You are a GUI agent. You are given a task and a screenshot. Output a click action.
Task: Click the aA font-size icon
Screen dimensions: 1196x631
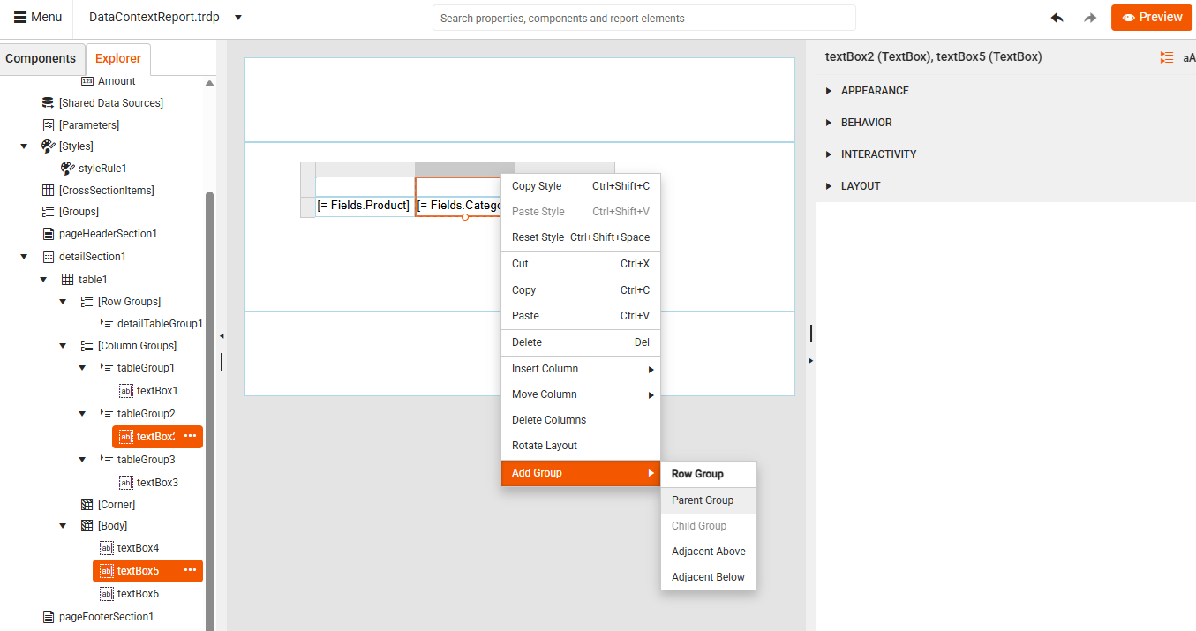coord(1187,56)
